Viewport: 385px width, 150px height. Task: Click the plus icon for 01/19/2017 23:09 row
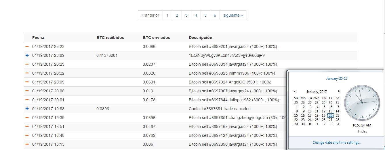tap(27, 55)
